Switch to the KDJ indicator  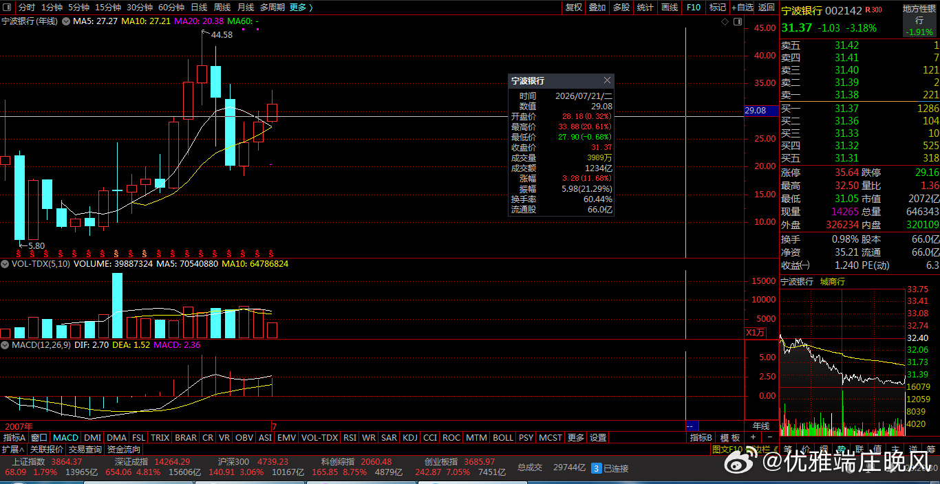click(x=410, y=437)
